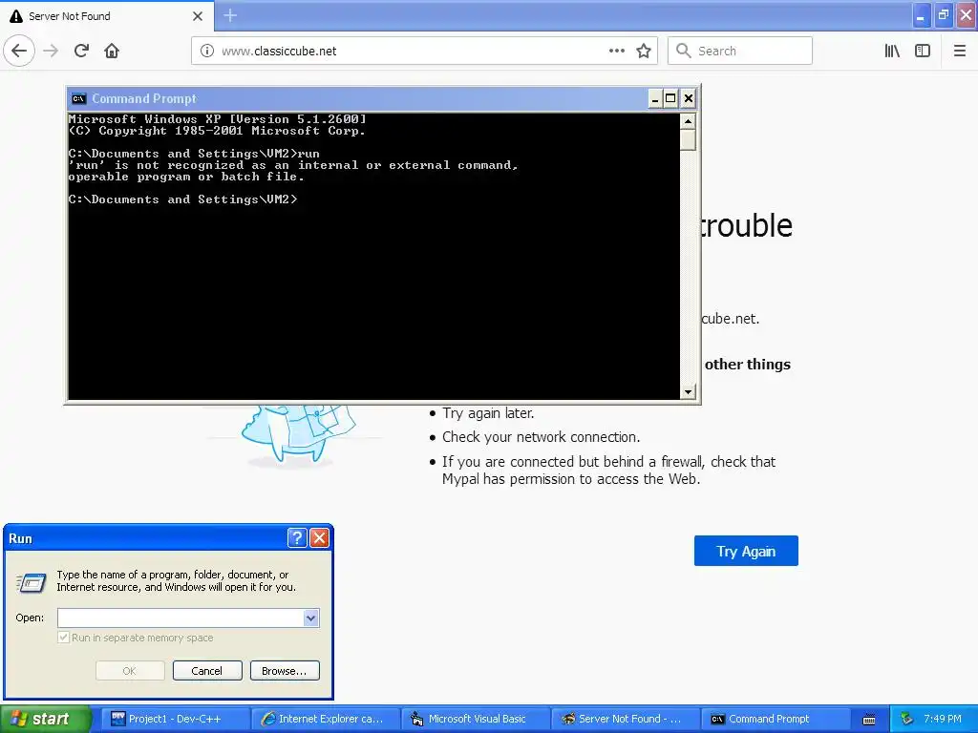Screen dimensions: 978x733
Task: Click Cancel in the Run dialog
Action: click(x=207, y=671)
